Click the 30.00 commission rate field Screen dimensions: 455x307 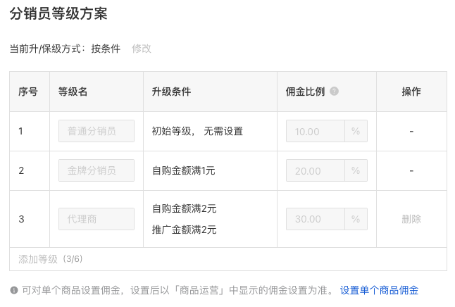(316, 219)
